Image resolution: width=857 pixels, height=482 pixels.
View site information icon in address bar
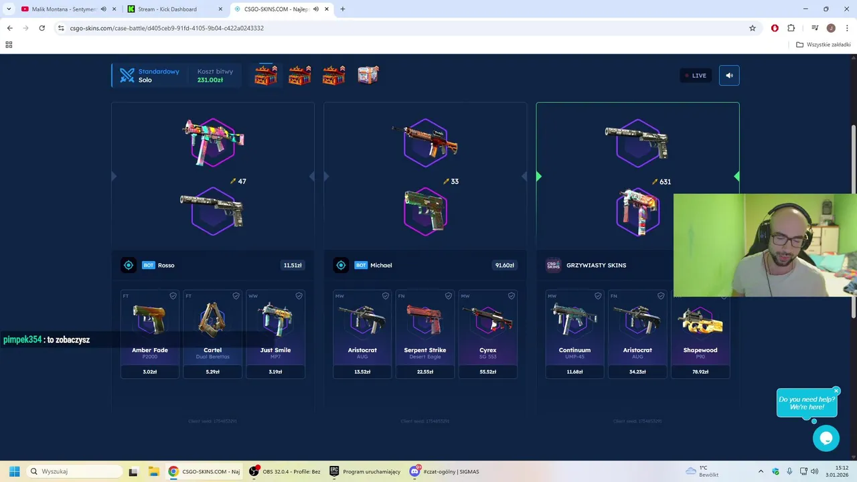61,28
